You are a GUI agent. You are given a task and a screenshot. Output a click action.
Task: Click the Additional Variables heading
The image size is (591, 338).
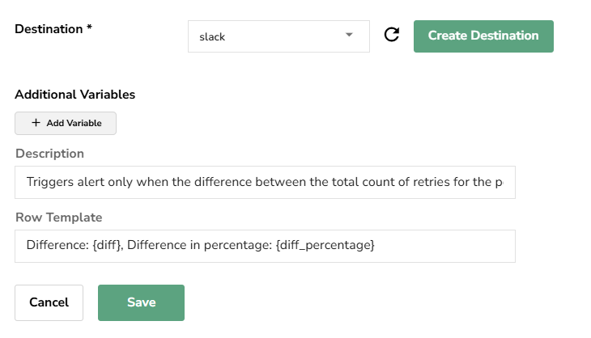point(74,95)
